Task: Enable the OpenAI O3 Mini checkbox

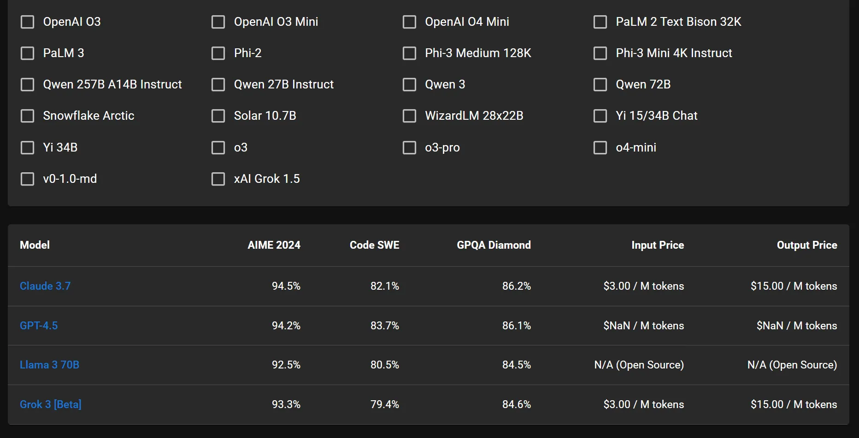Action: 218,22
